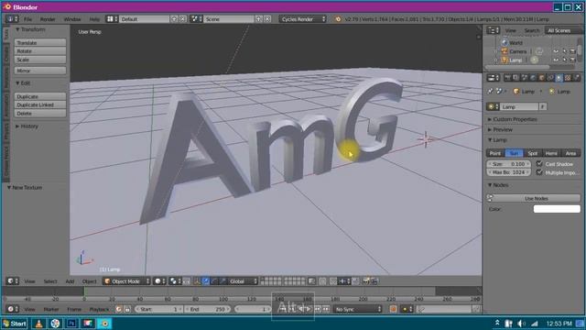Toggle the Multiple Importance checkbox
Screen dimensions: 586x330
[539, 172]
